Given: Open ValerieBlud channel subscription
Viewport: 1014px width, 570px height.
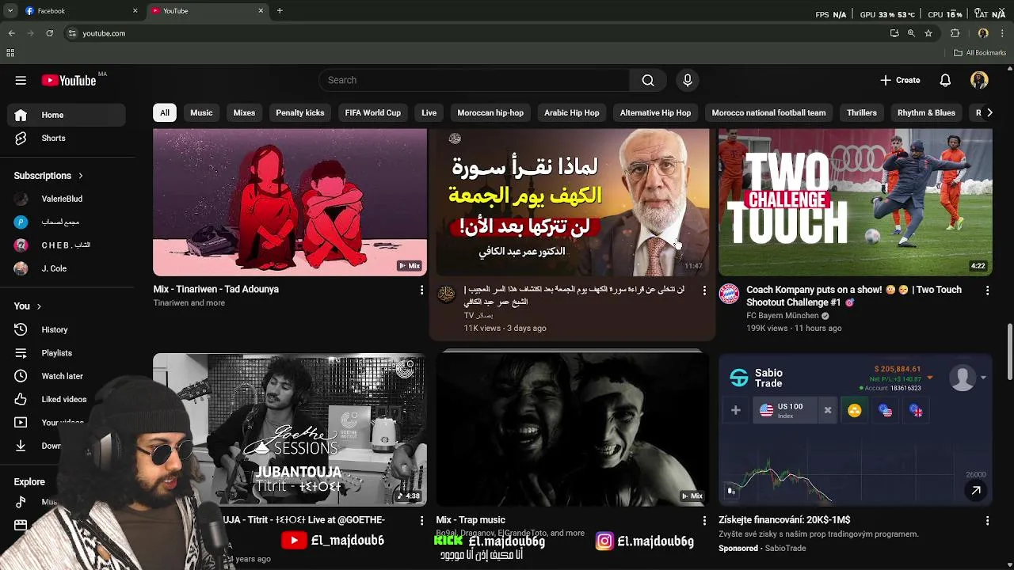Looking at the screenshot, I should pos(67,199).
